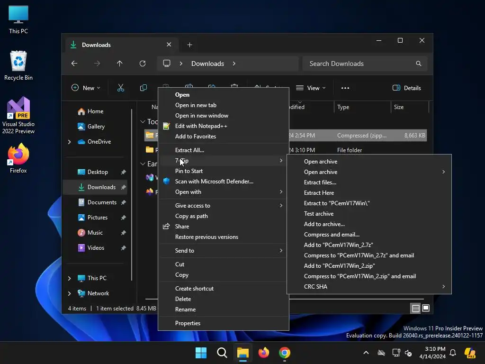Launch Firefox from the taskbar
The height and width of the screenshot is (364, 485).
263,353
